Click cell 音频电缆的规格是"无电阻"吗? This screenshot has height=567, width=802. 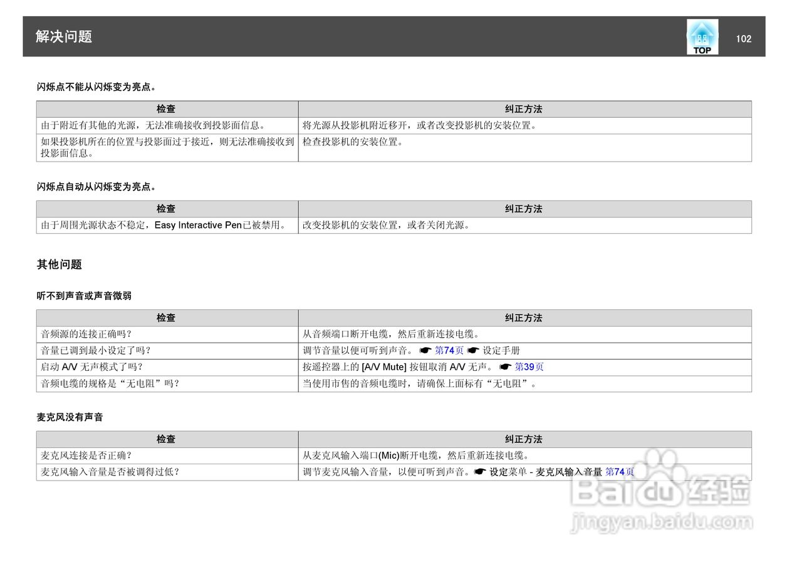coord(167,384)
